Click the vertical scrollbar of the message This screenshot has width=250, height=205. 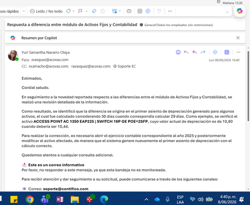pyautogui.click(x=248, y=86)
